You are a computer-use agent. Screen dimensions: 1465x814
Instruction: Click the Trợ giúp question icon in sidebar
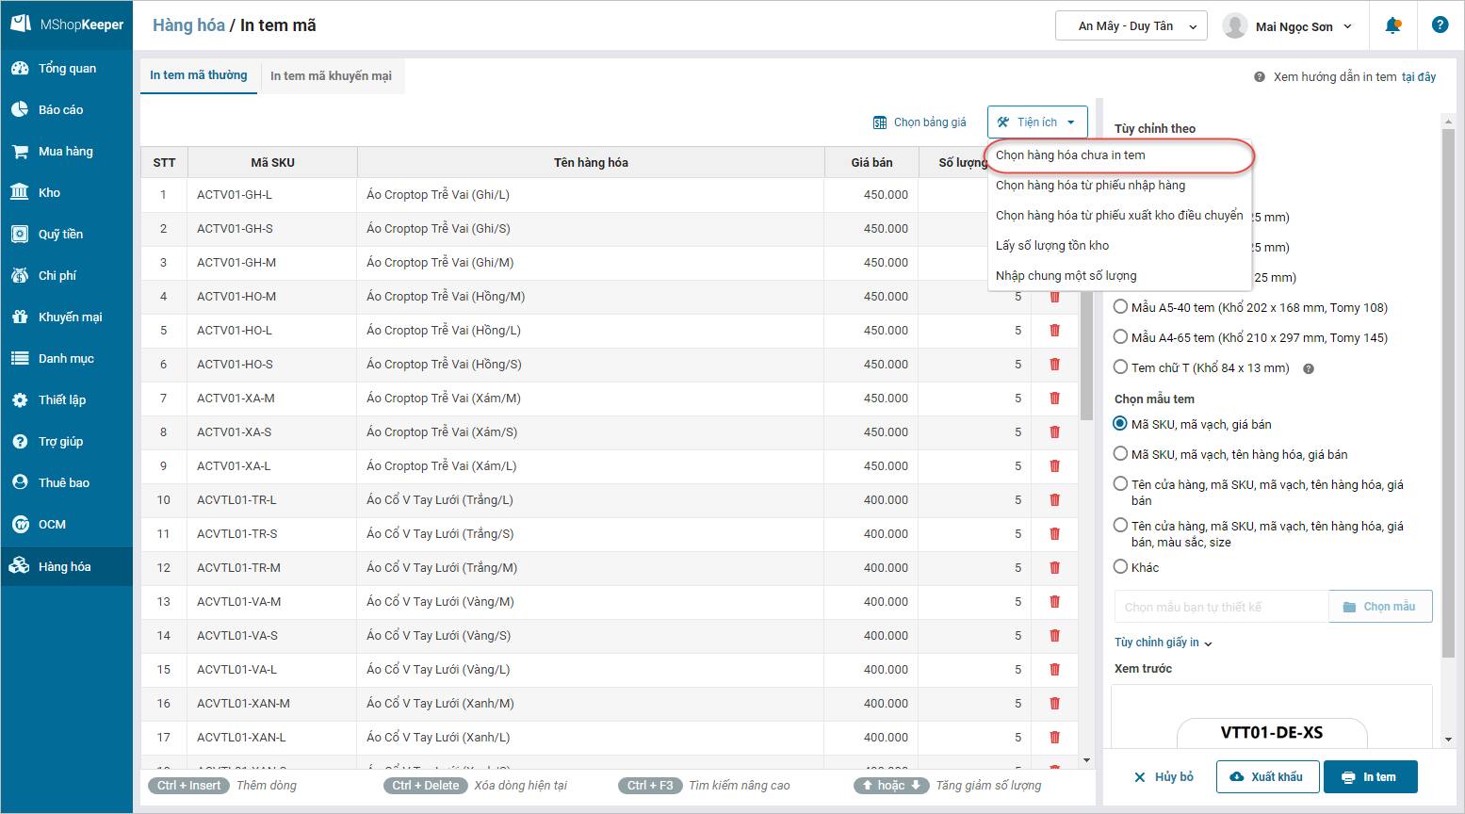pos(20,441)
